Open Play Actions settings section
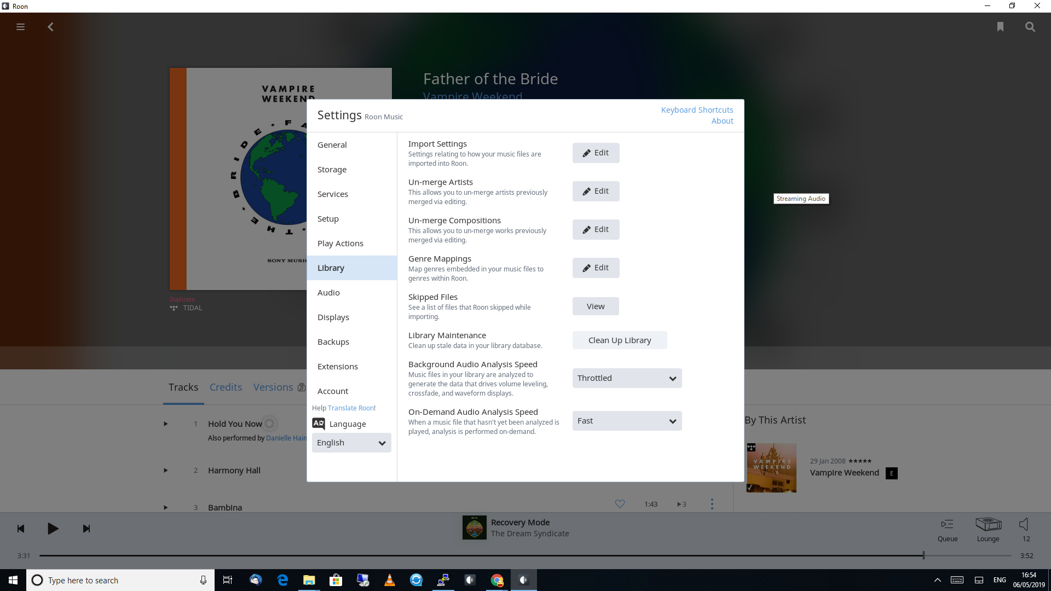This screenshot has height=591, width=1051. [351, 244]
